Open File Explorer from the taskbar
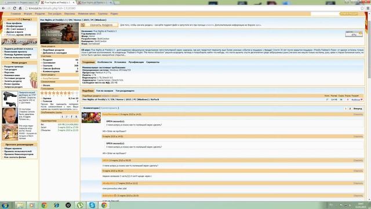 [20, 205]
